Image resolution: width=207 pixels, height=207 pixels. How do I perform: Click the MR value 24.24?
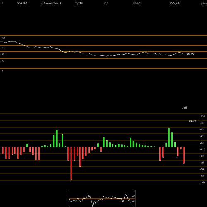tap(193, 121)
